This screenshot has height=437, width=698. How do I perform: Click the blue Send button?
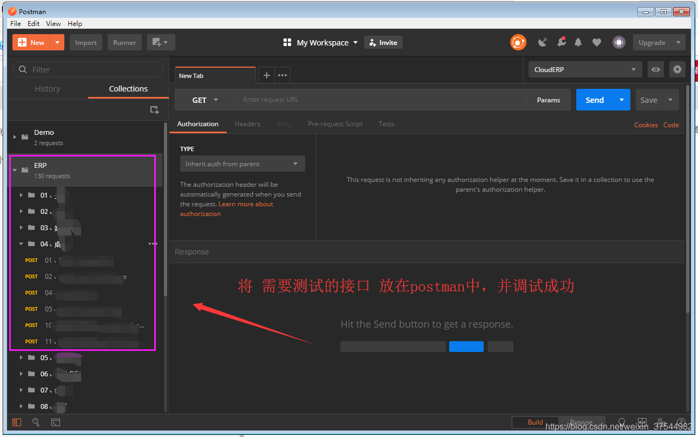point(595,100)
